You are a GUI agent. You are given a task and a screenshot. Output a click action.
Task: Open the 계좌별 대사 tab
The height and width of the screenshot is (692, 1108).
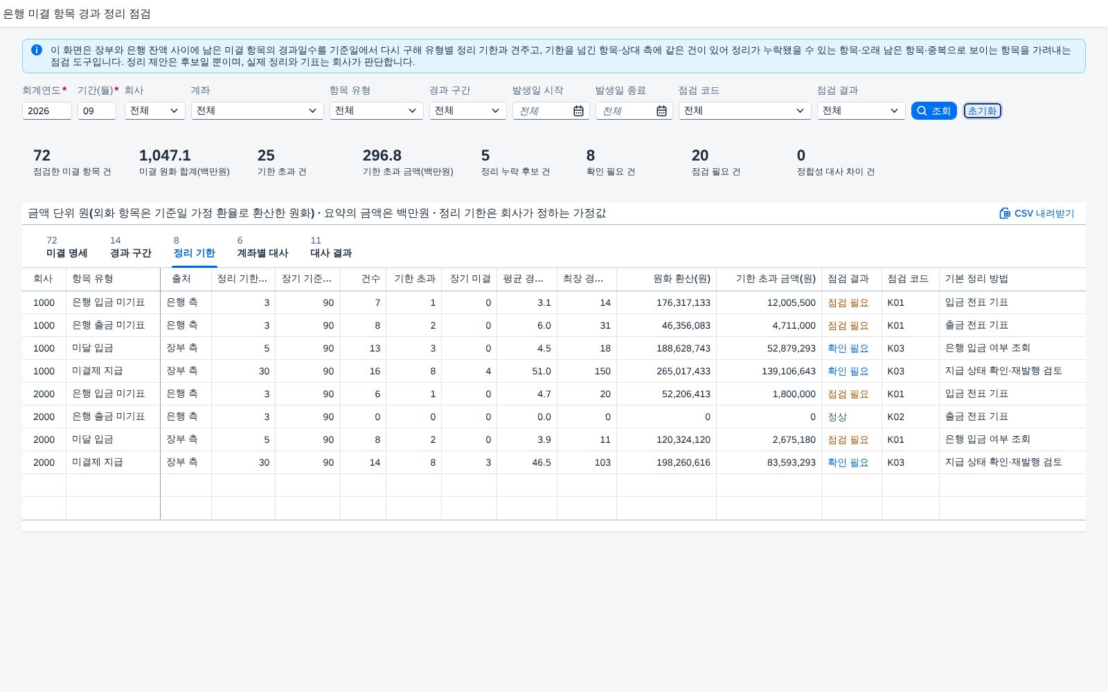(262, 247)
